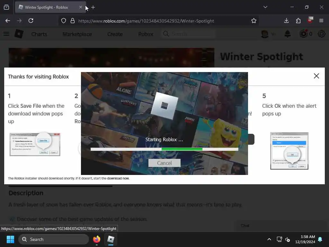Screen dimensions: 329x247
Task: Open a new browser tab
Action: pos(93,7)
